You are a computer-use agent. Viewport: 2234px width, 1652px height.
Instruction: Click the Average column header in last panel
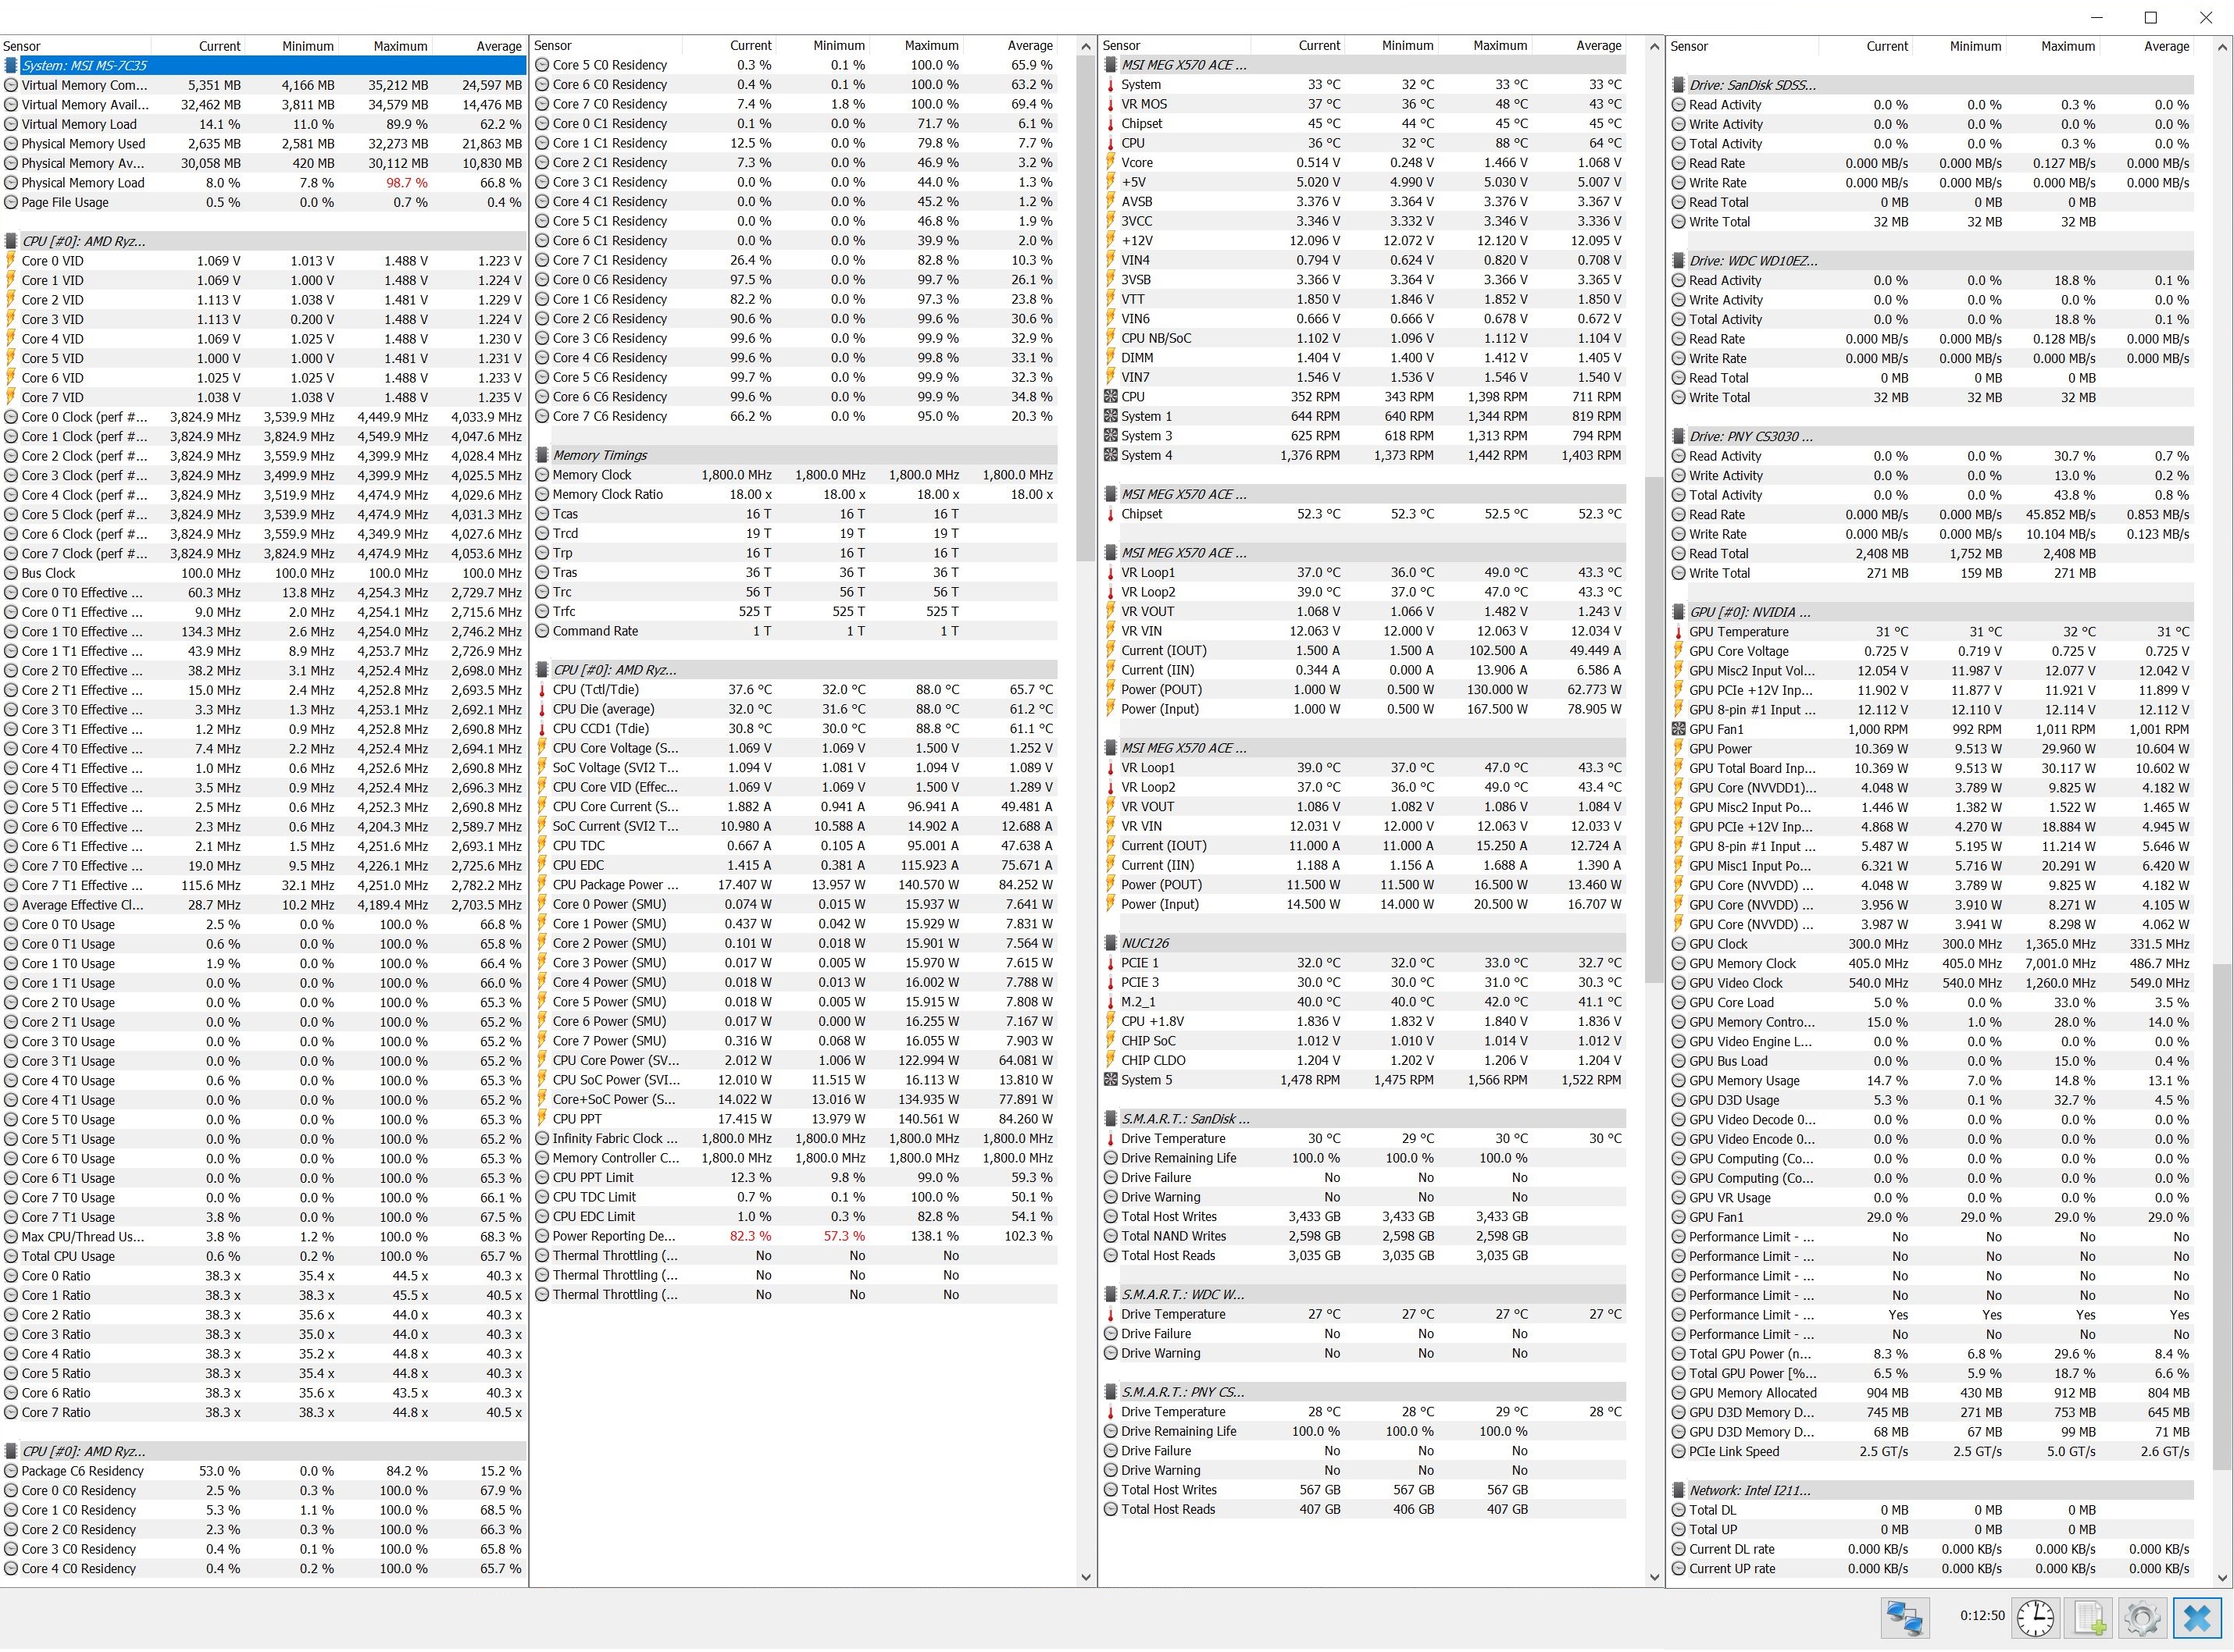[2166, 46]
